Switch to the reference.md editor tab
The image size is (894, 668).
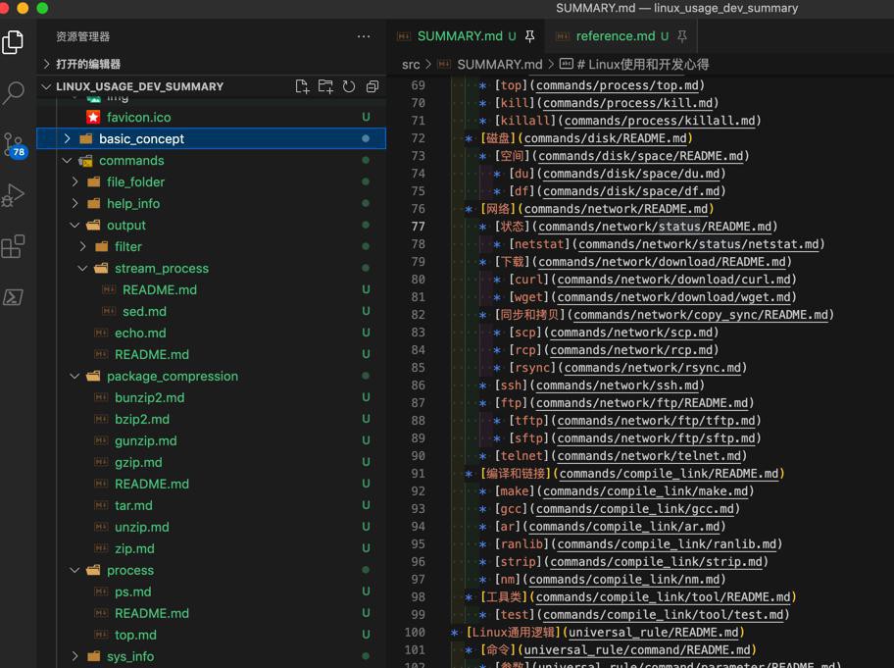(621, 36)
